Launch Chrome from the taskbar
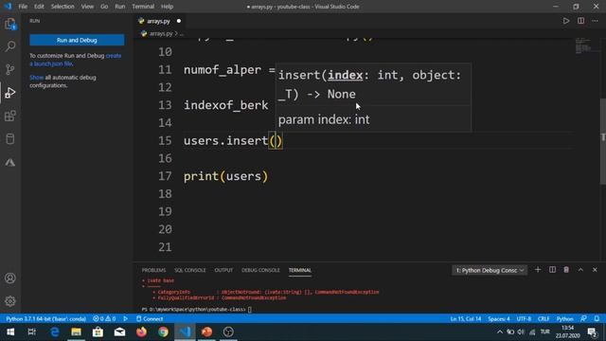The image size is (606, 341). pos(163,332)
